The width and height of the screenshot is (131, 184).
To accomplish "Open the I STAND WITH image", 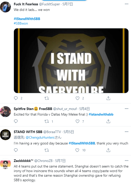I will click(x=71, y=61).
